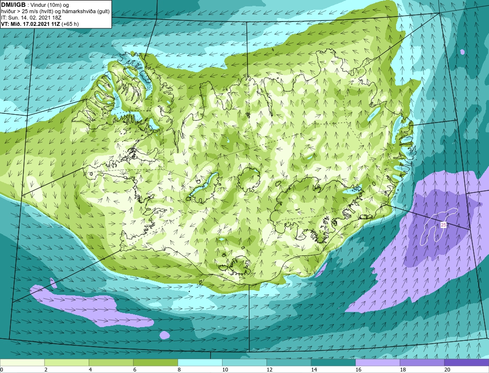Click the dark teal 14–16 m/s legend swatch
Image resolution: width=489 pixels, height=373 pixels.
tap(333, 362)
